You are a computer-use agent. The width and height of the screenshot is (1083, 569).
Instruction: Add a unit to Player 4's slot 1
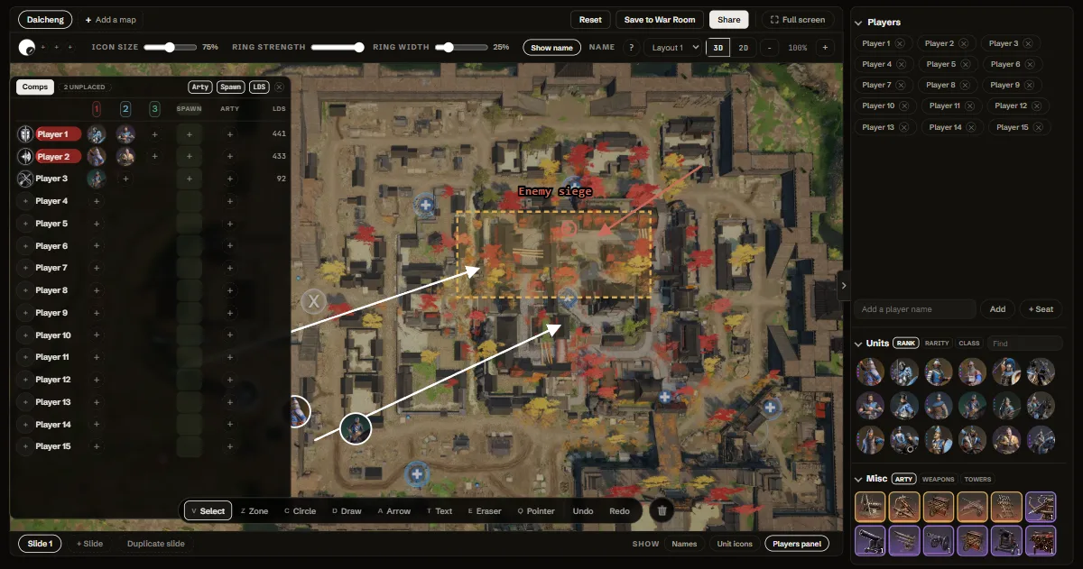pyautogui.click(x=96, y=201)
